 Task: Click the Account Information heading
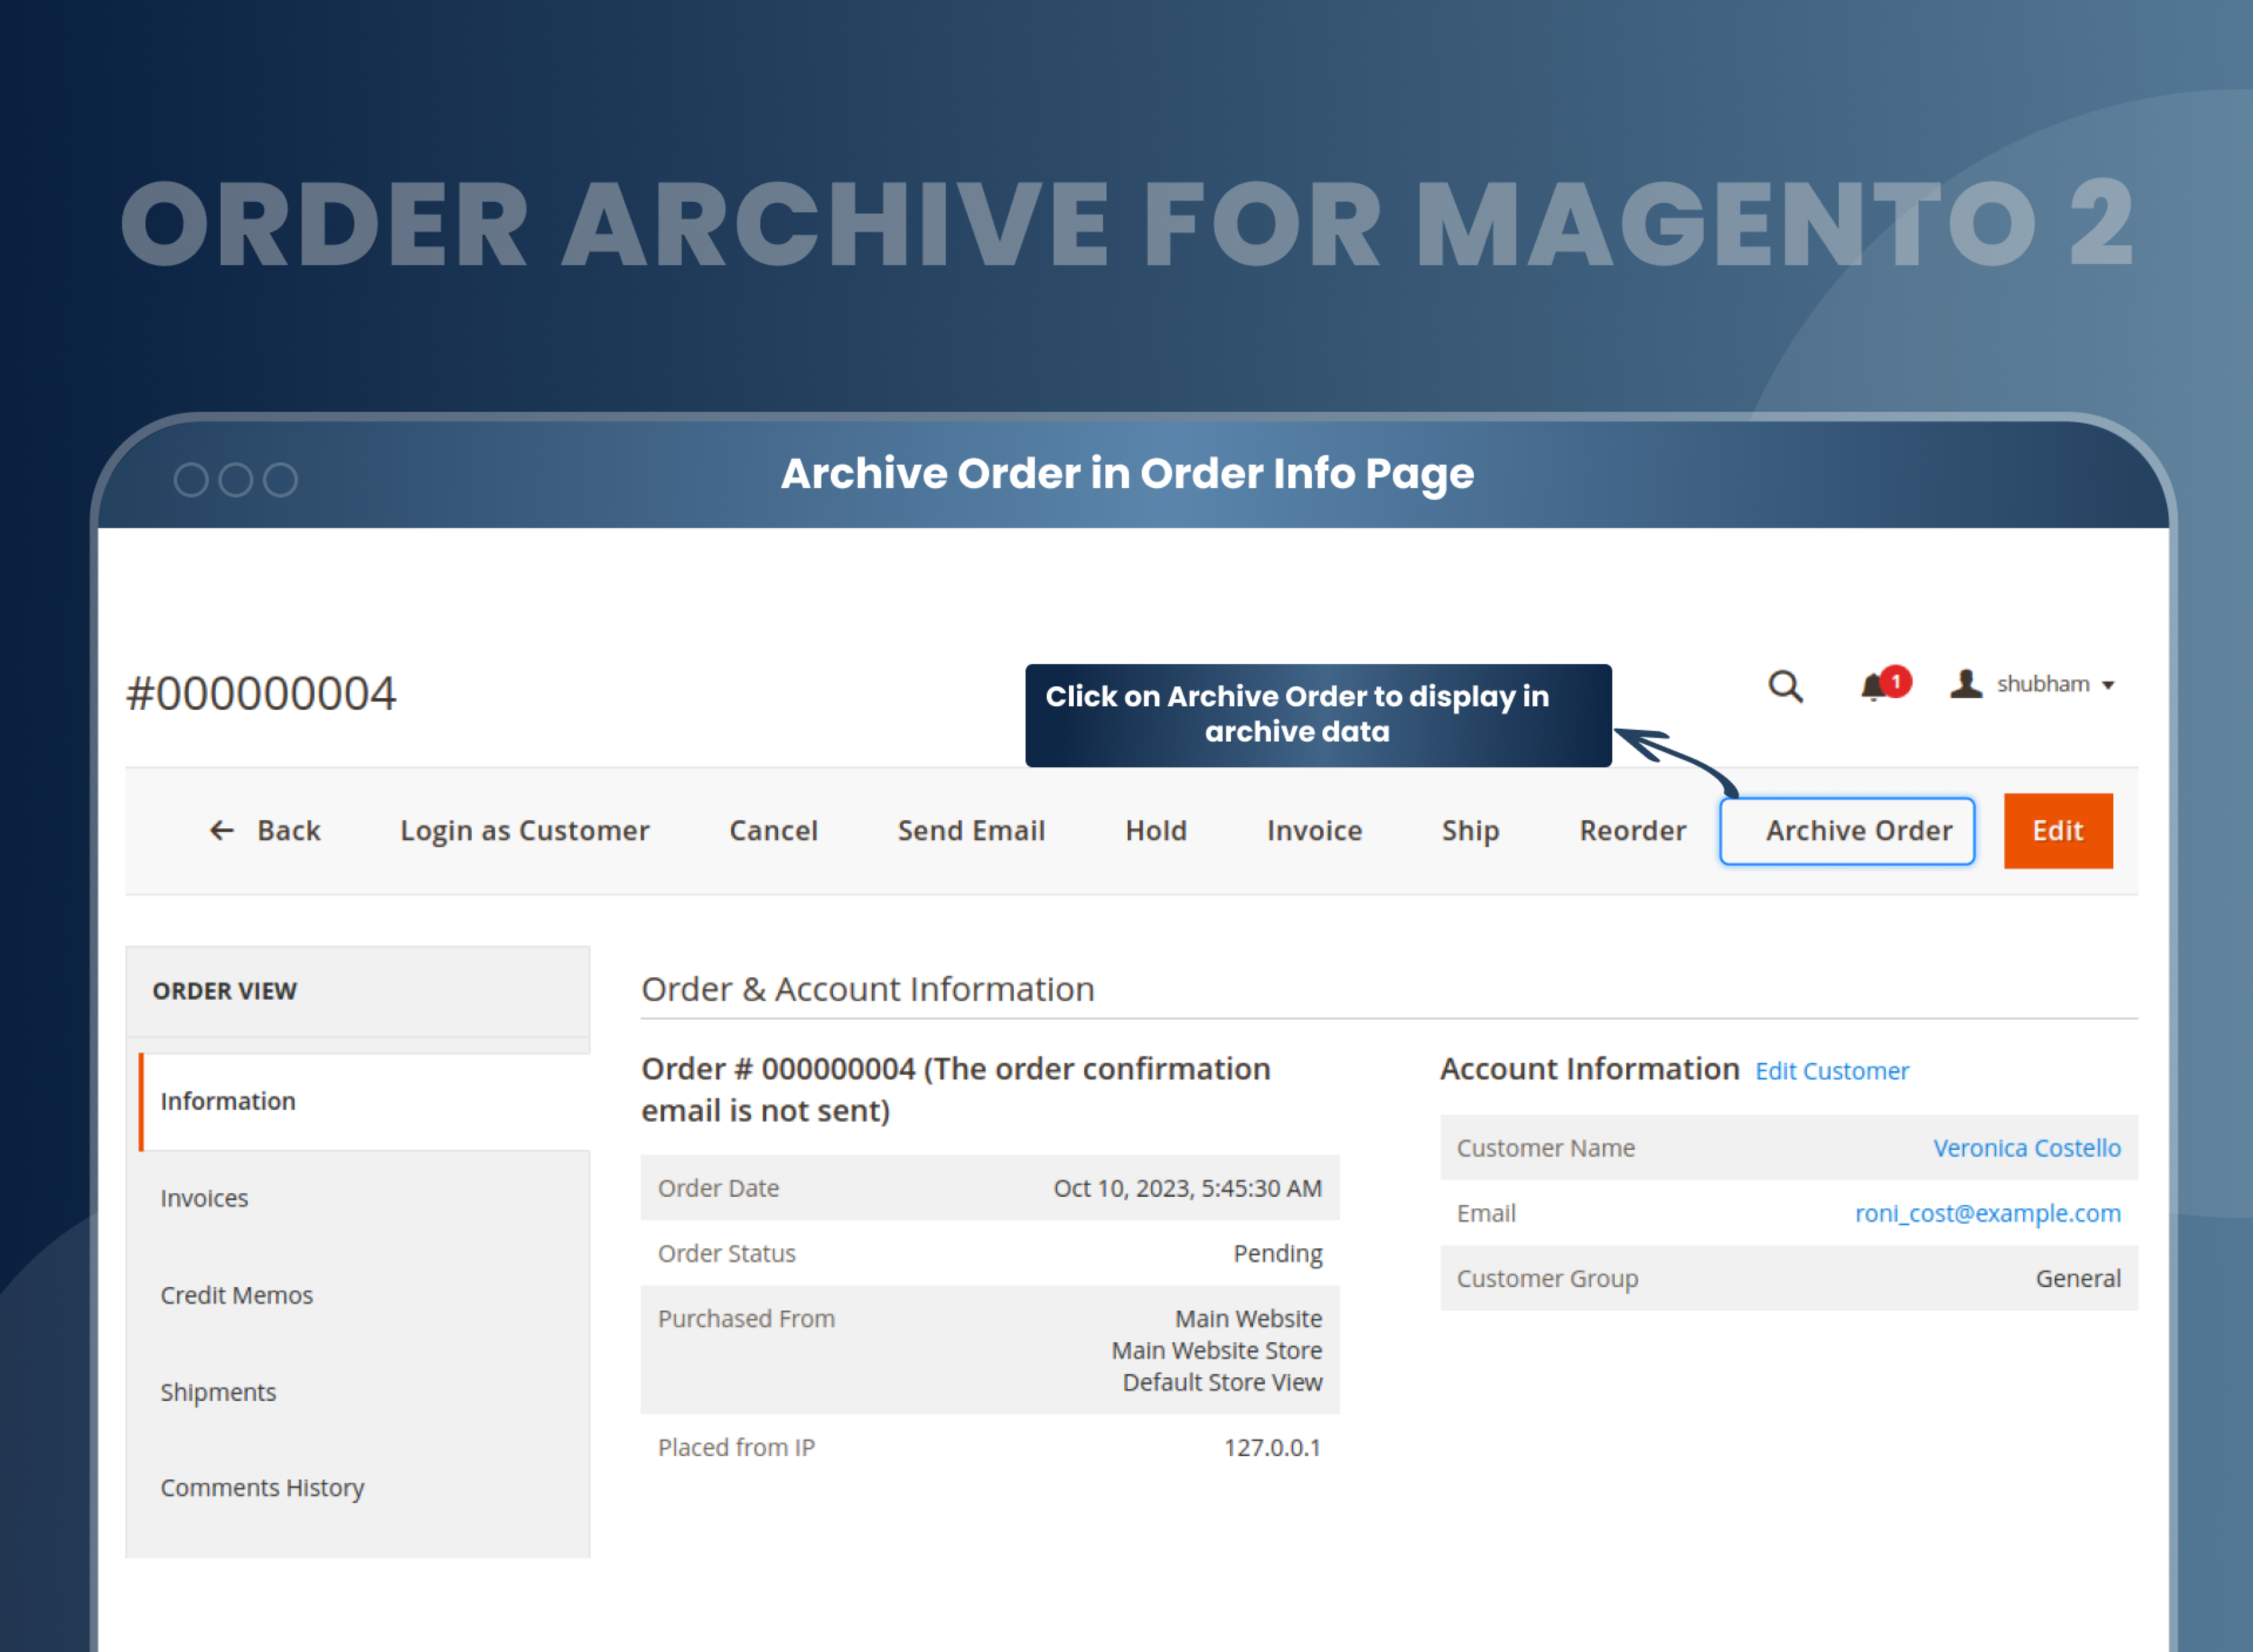tap(1589, 1069)
